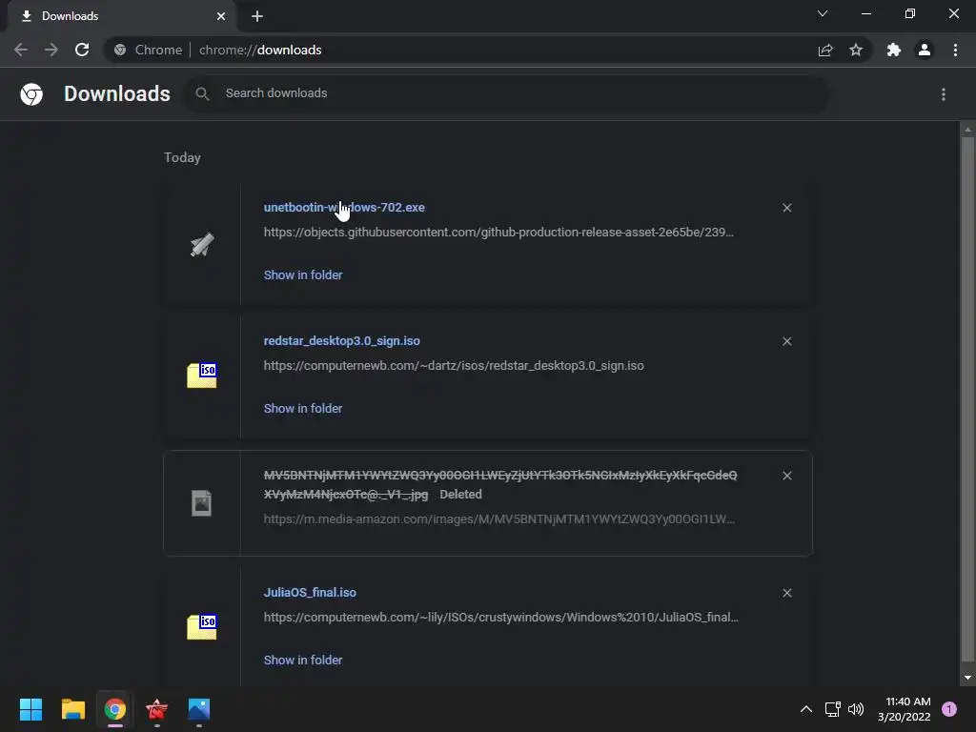Remove redstar_desktop3.0_sign.iso from list
This screenshot has width=976, height=732.
[786, 342]
